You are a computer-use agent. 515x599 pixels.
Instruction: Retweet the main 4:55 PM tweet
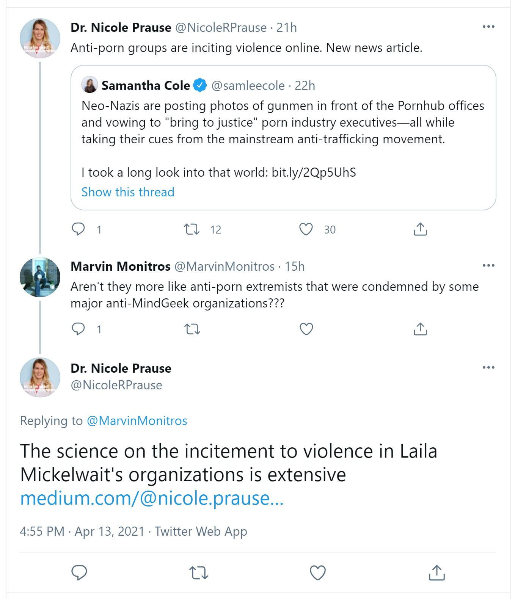[199, 572]
